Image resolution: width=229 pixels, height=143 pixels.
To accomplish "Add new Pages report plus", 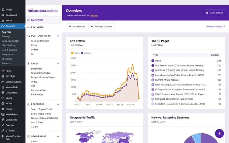I will [58, 64].
